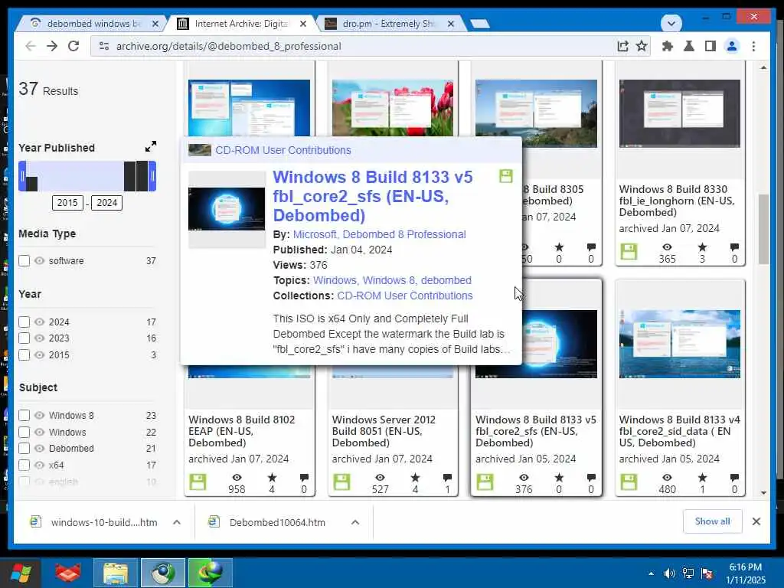This screenshot has width=784, height=588.
Task: Check the 2024 year filter
Action: pyautogui.click(x=24, y=322)
